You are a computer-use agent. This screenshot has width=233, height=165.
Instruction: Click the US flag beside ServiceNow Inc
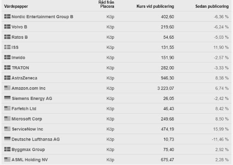7,129
